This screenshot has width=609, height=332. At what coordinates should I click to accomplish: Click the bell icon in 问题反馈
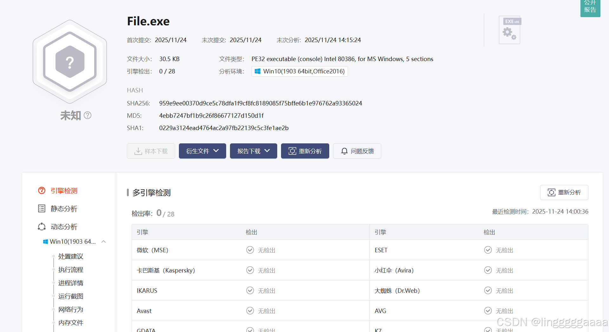(x=344, y=151)
